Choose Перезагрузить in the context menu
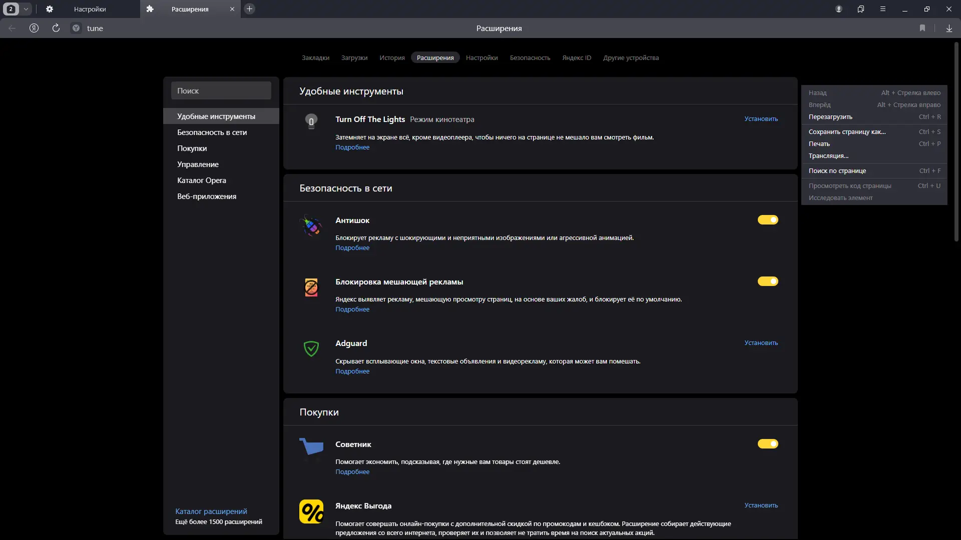The image size is (961, 540). click(x=830, y=117)
